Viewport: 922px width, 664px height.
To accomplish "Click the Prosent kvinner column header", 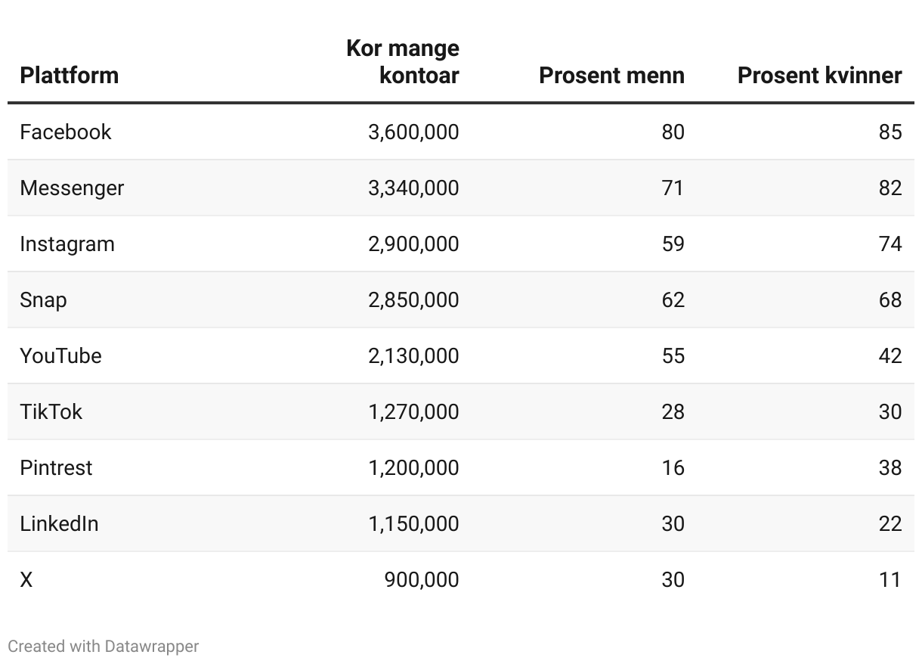I will [819, 76].
